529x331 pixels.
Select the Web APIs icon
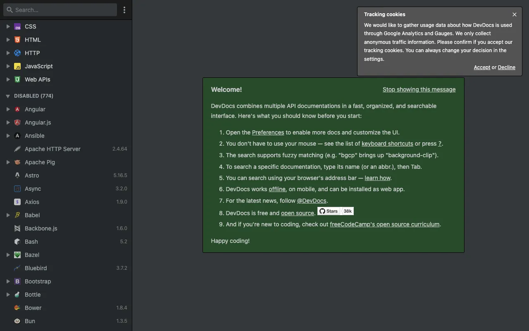point(17,79)
